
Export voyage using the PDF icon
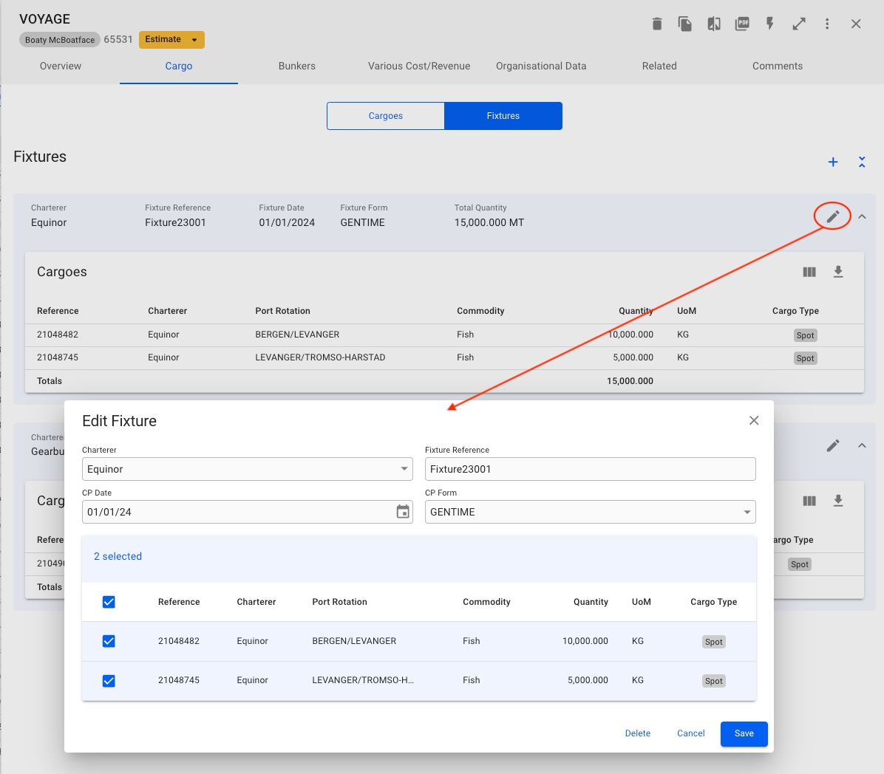tap(742, 24)
